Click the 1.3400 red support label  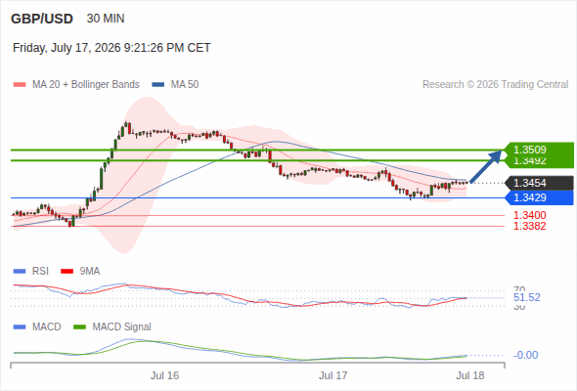click(529, 215)
